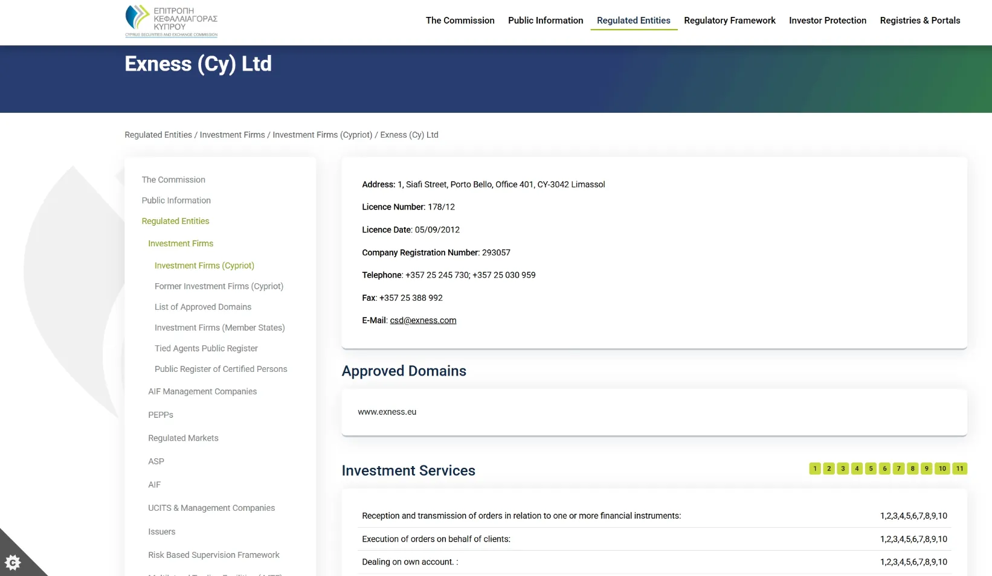Select Public Information in sidebar
The image size is (992, 576).
176,200
